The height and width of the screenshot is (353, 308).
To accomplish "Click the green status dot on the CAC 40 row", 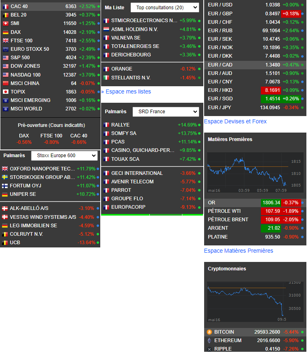I will tap(99, 6).
